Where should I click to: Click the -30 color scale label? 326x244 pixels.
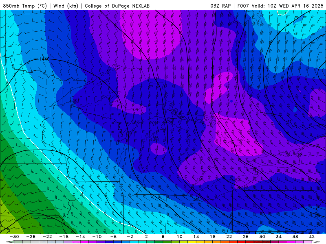tap(14, 237)
